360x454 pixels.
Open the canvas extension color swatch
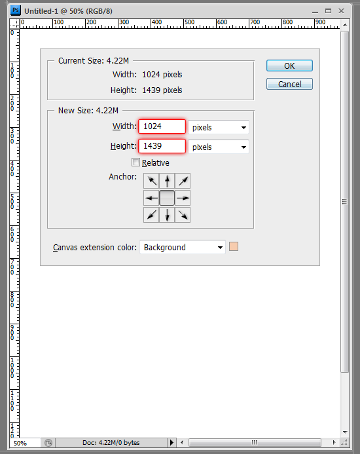pyautogui.click(x=234, y=247)
